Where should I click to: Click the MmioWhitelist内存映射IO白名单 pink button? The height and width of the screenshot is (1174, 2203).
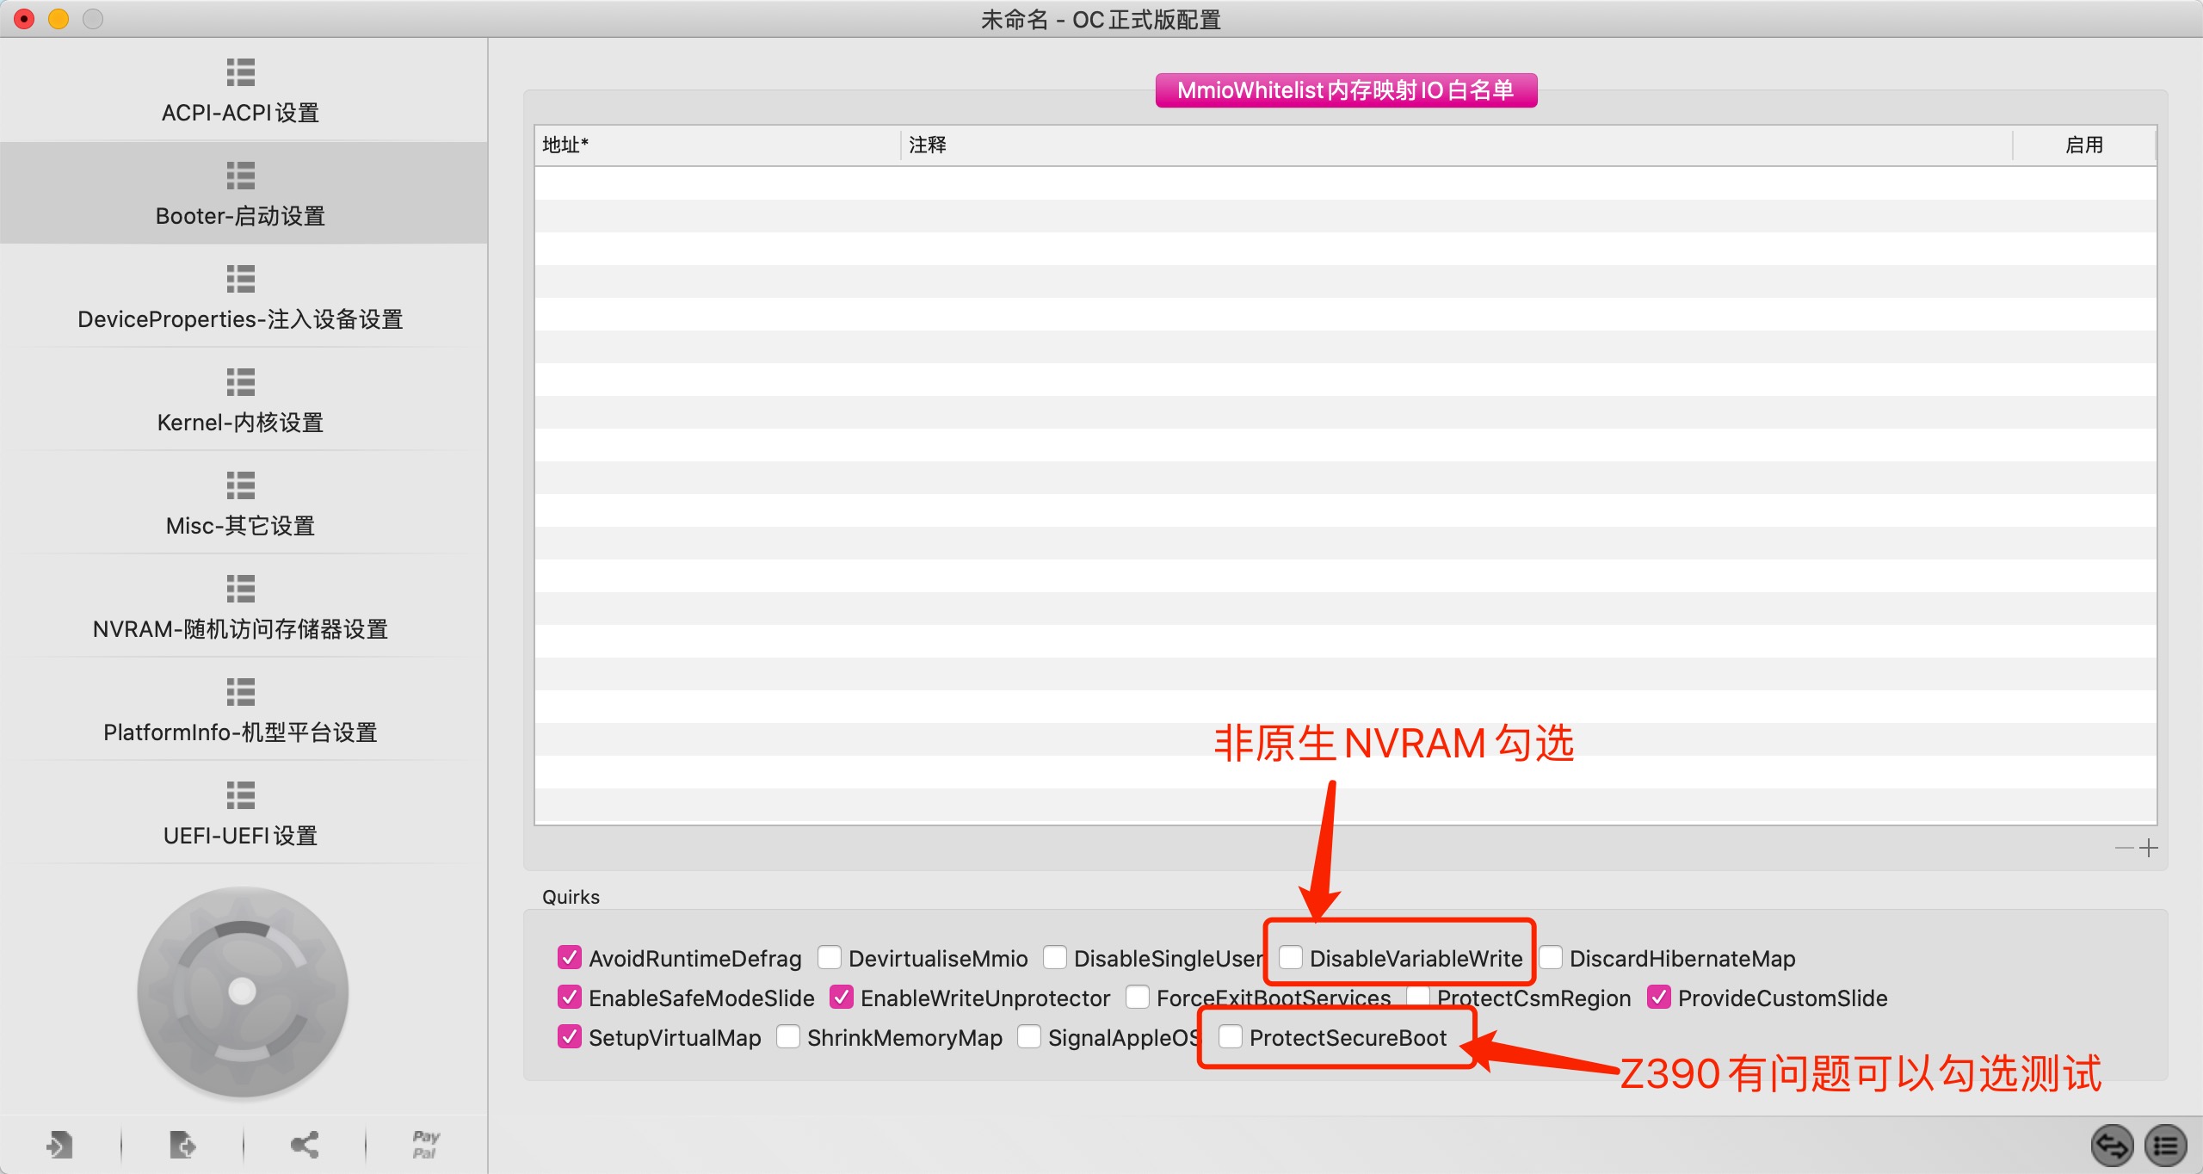(1346, 90)
